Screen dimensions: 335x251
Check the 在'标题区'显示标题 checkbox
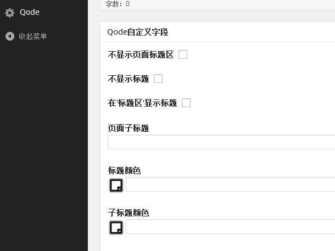tap(186, 103)
